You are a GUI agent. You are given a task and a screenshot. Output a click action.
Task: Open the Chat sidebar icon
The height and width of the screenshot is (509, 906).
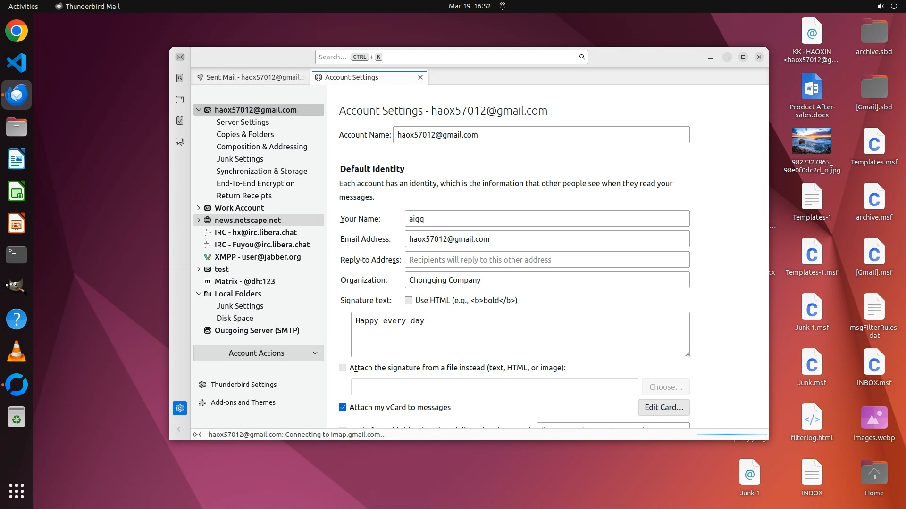(x=180, y=141)
